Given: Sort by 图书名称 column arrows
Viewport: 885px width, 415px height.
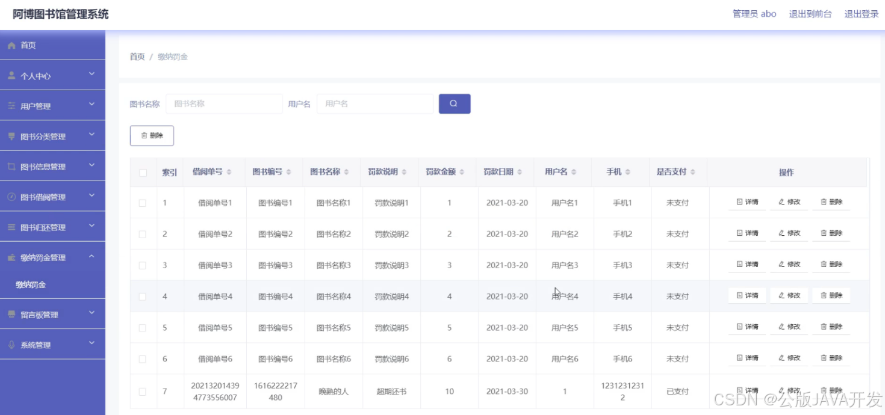Looking at the screenshot, I should pos(347,172).
